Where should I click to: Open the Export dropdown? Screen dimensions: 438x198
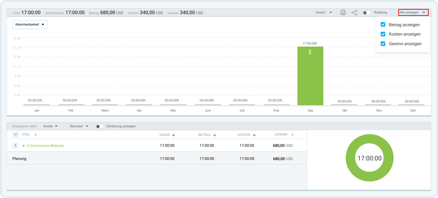point(324,12)
